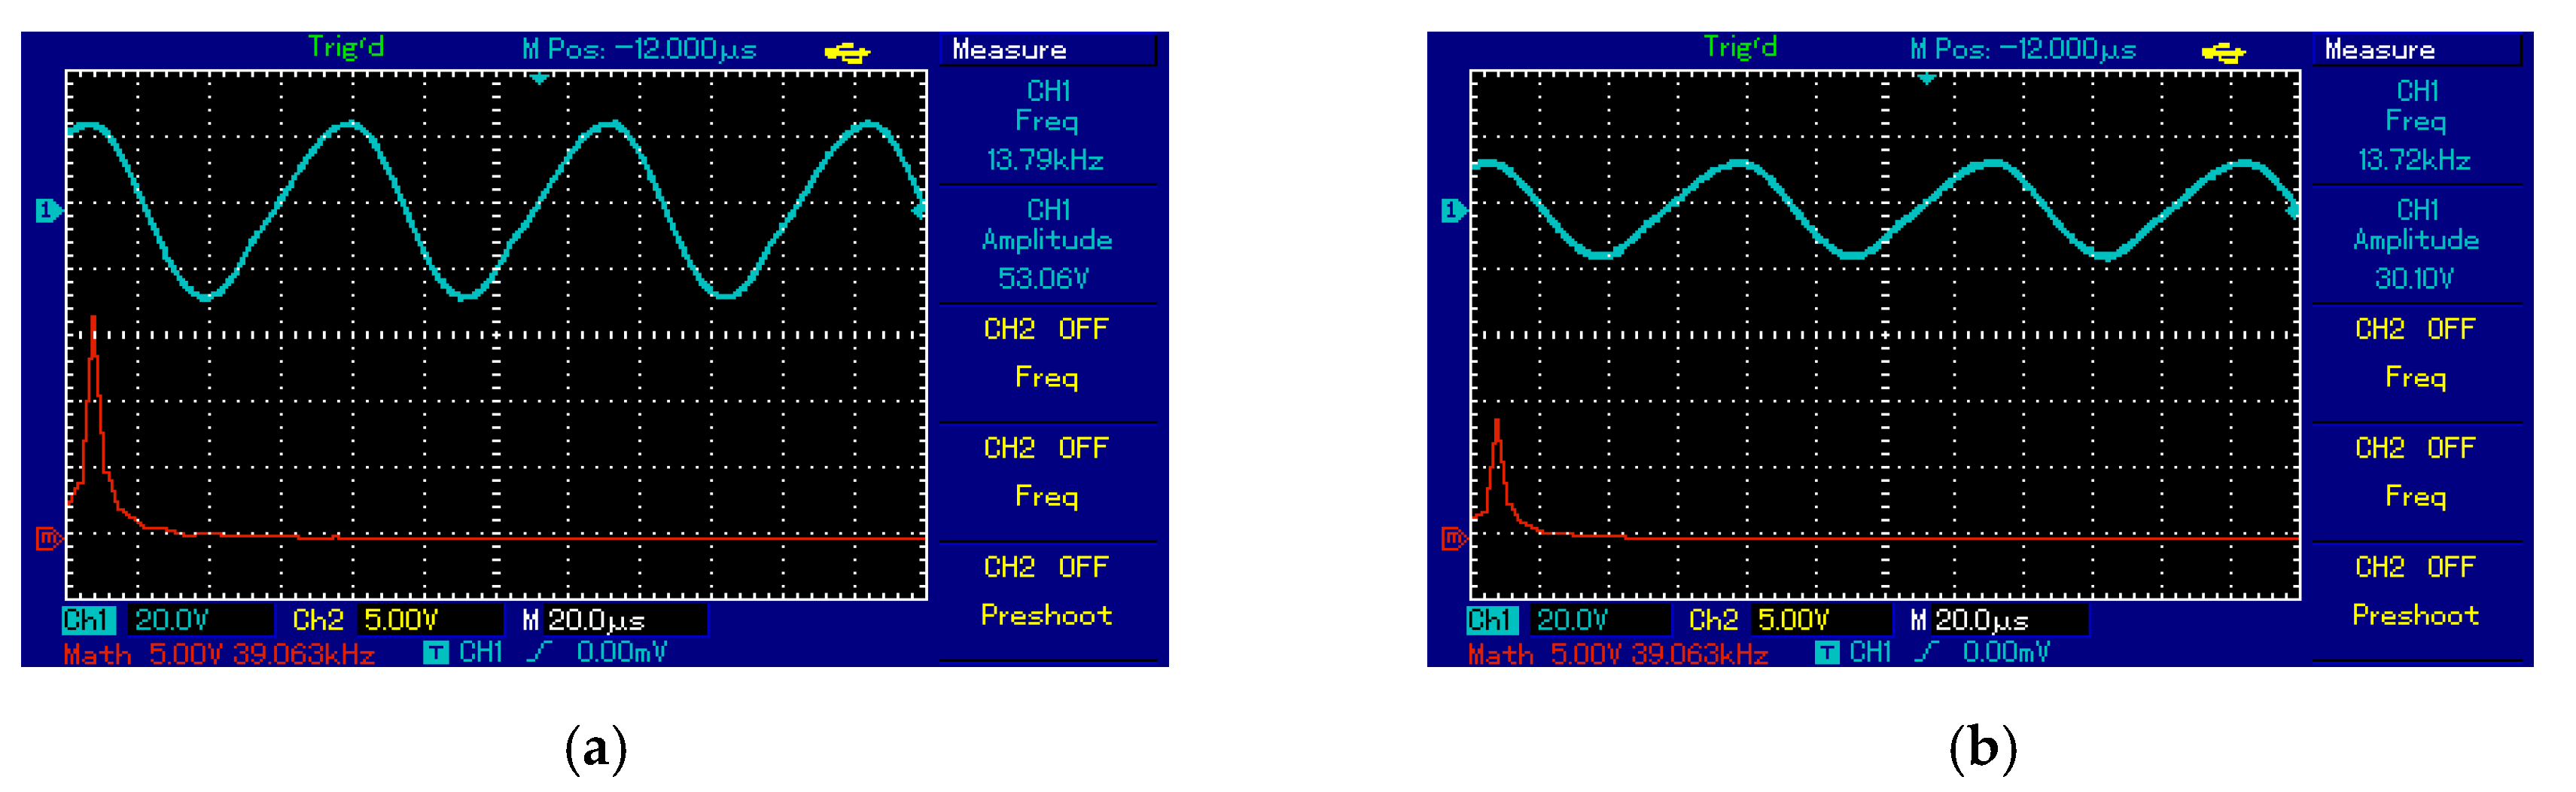Click Math 5.00V 39.063kHz readout in (a)
The width and height of the screenshot is (2576, 792).
pyautogui.click(x=219, y=654)
